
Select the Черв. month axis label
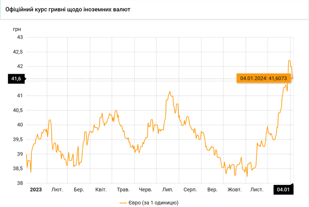145,190
